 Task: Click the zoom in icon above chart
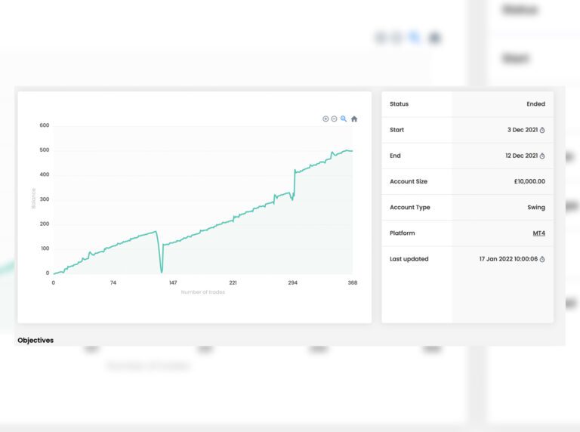point(325,119)
